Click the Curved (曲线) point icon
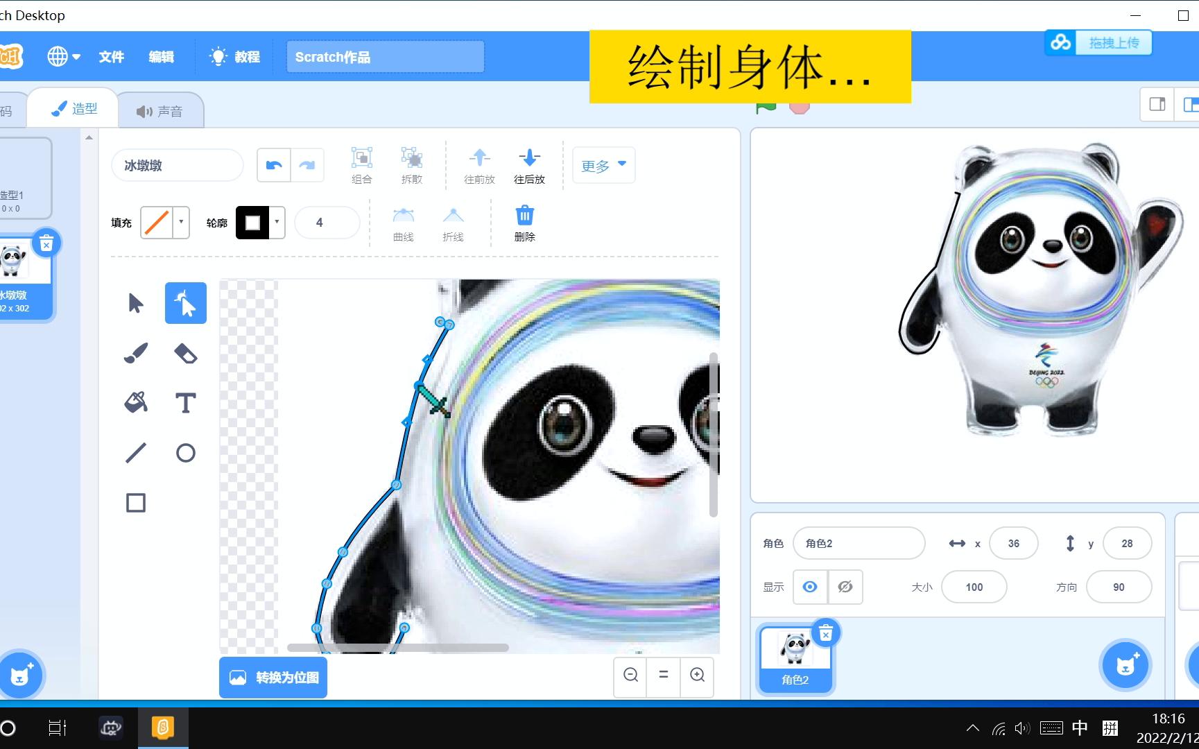 tap(403, 223)
